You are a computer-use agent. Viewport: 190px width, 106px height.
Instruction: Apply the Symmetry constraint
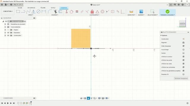click(113, 11)
